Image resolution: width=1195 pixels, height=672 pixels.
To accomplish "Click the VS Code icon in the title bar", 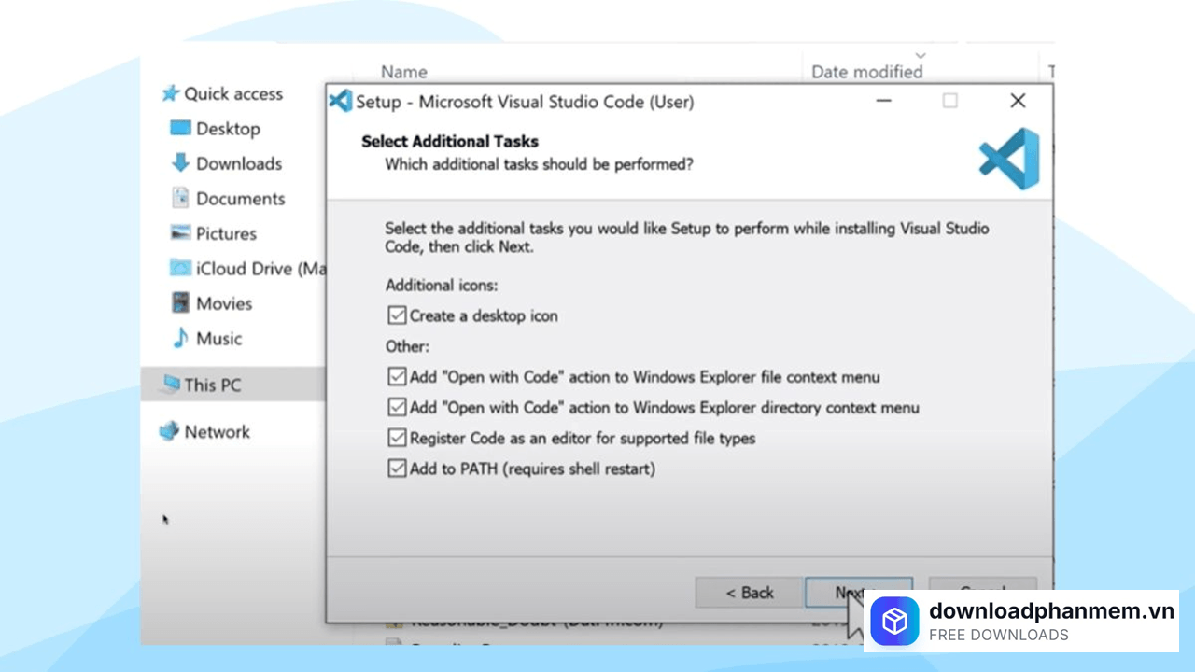I will tap(340, 101).
